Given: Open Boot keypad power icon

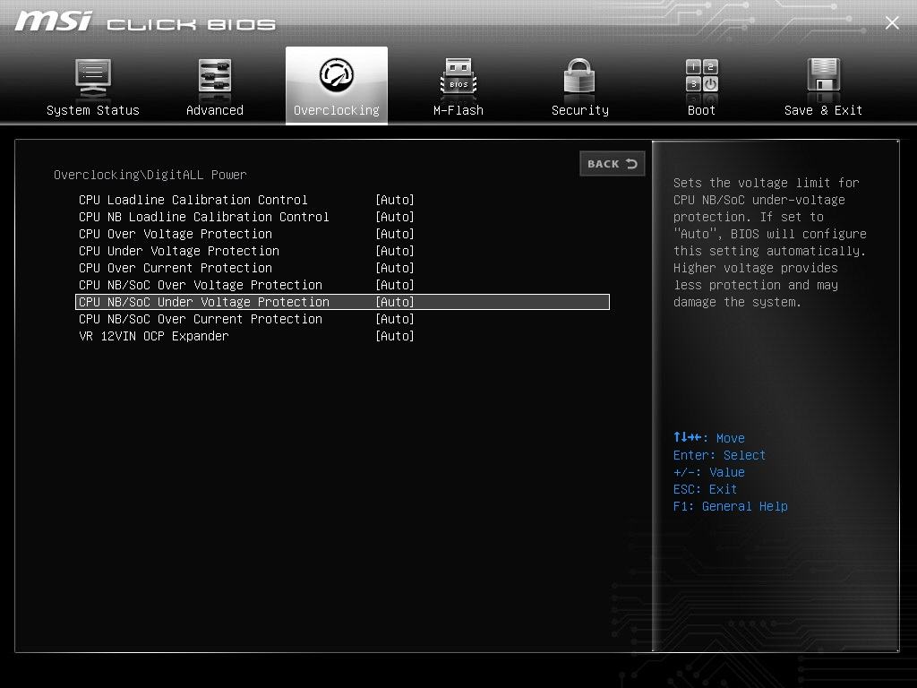Looking at the screenshot, I should point(702,76).
